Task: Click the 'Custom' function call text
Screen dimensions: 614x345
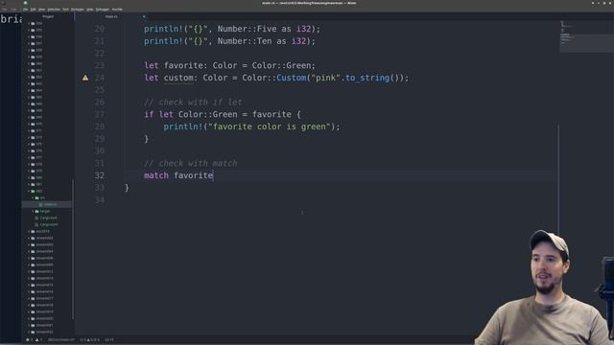Action: (292, 78)
